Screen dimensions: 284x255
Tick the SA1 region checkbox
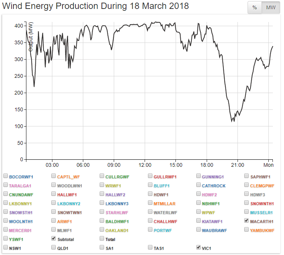point(102,247)
